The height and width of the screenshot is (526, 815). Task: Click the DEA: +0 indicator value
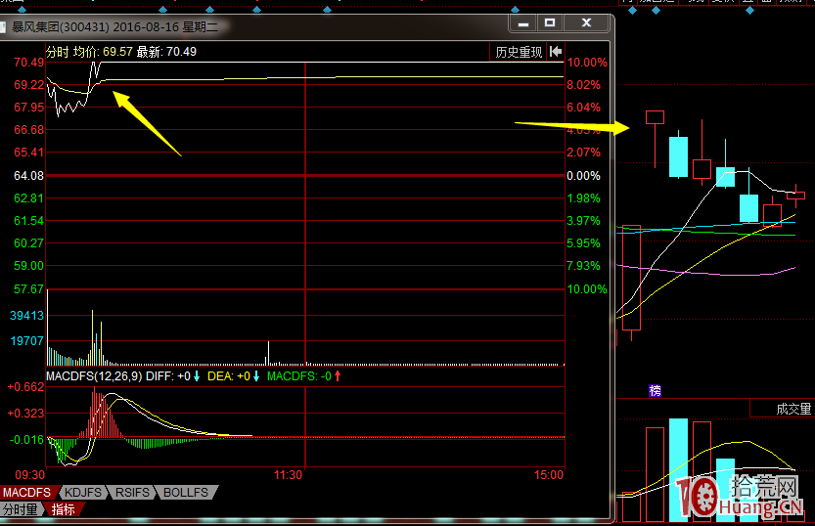pos(229,376)
